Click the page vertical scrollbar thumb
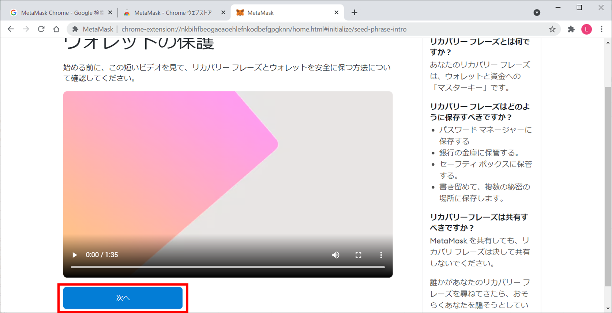 point(608,186)
